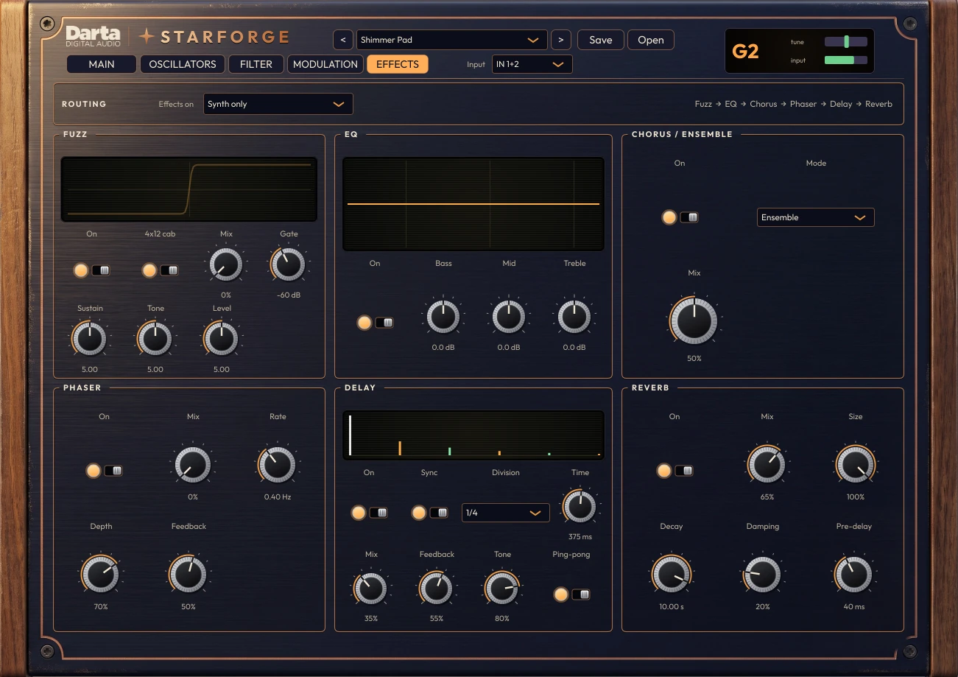Click the Delay Time knob
Screen dimensions: 958x677
[580, 506]
